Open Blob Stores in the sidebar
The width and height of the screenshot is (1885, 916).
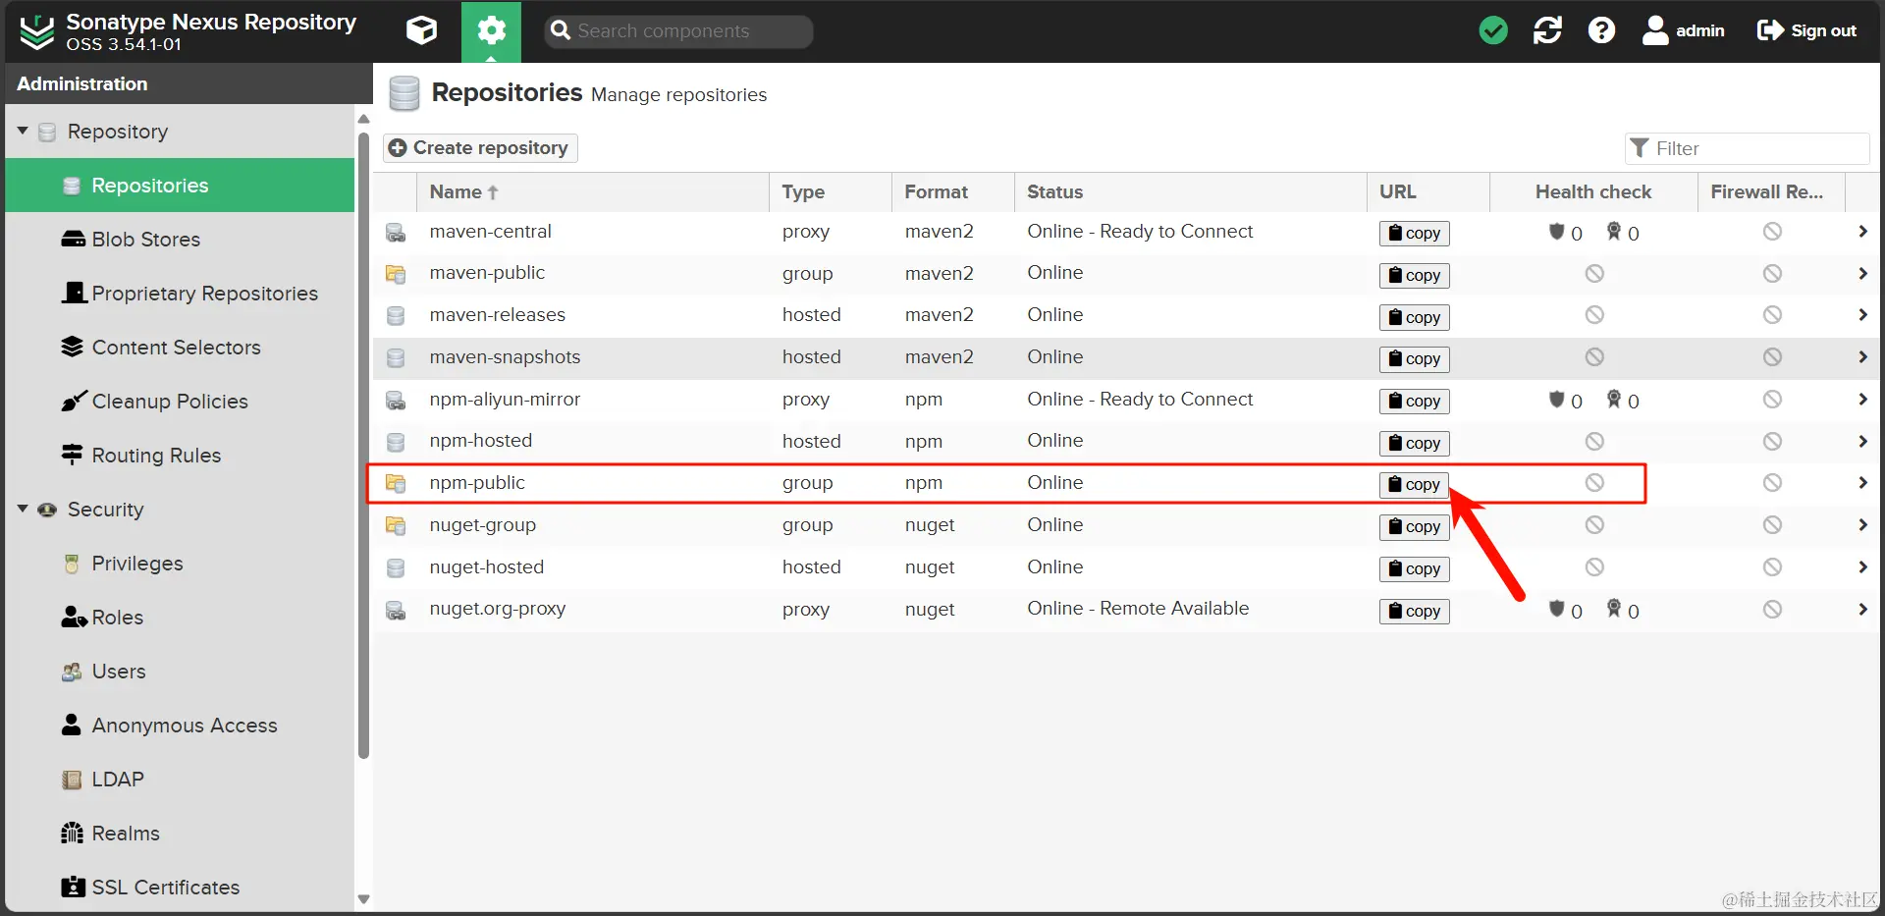point(145,240)
